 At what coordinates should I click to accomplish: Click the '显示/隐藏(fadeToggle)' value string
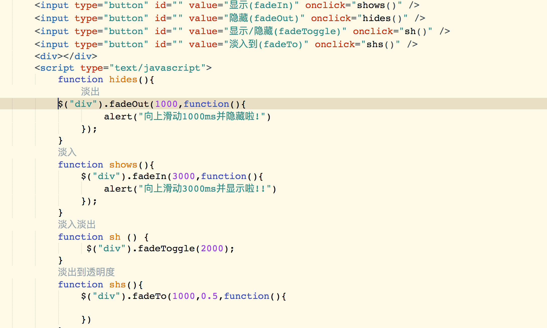[285, 31]
